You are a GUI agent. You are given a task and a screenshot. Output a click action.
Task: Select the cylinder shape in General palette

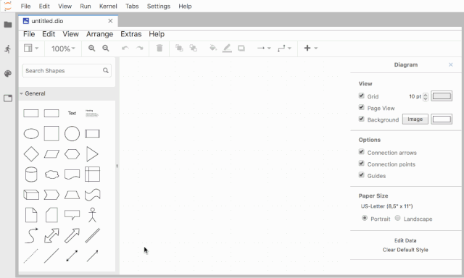31,174
